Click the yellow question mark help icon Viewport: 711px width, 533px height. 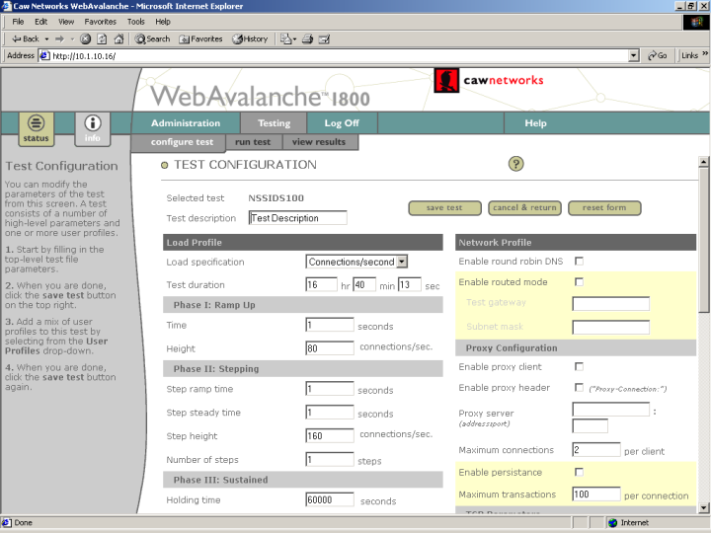(515, 164)
